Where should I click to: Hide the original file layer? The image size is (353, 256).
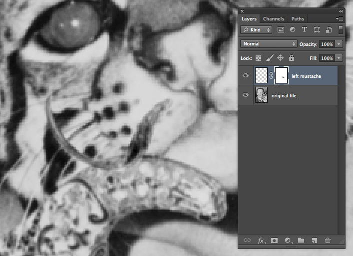point(246,95)
